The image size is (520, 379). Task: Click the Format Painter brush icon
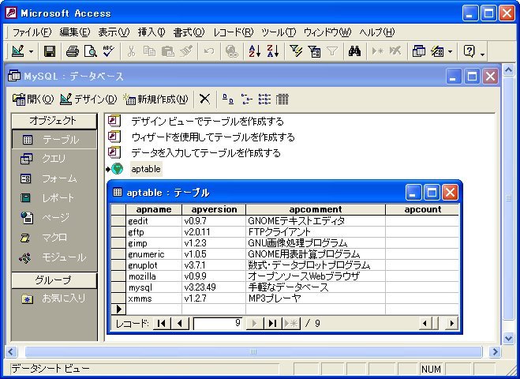coord(186,51)
